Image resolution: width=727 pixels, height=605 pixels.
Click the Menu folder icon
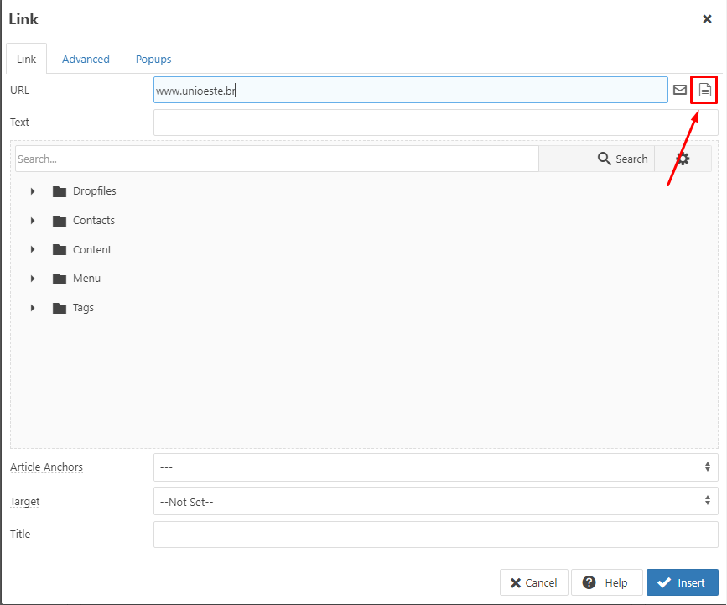point(60,279)
